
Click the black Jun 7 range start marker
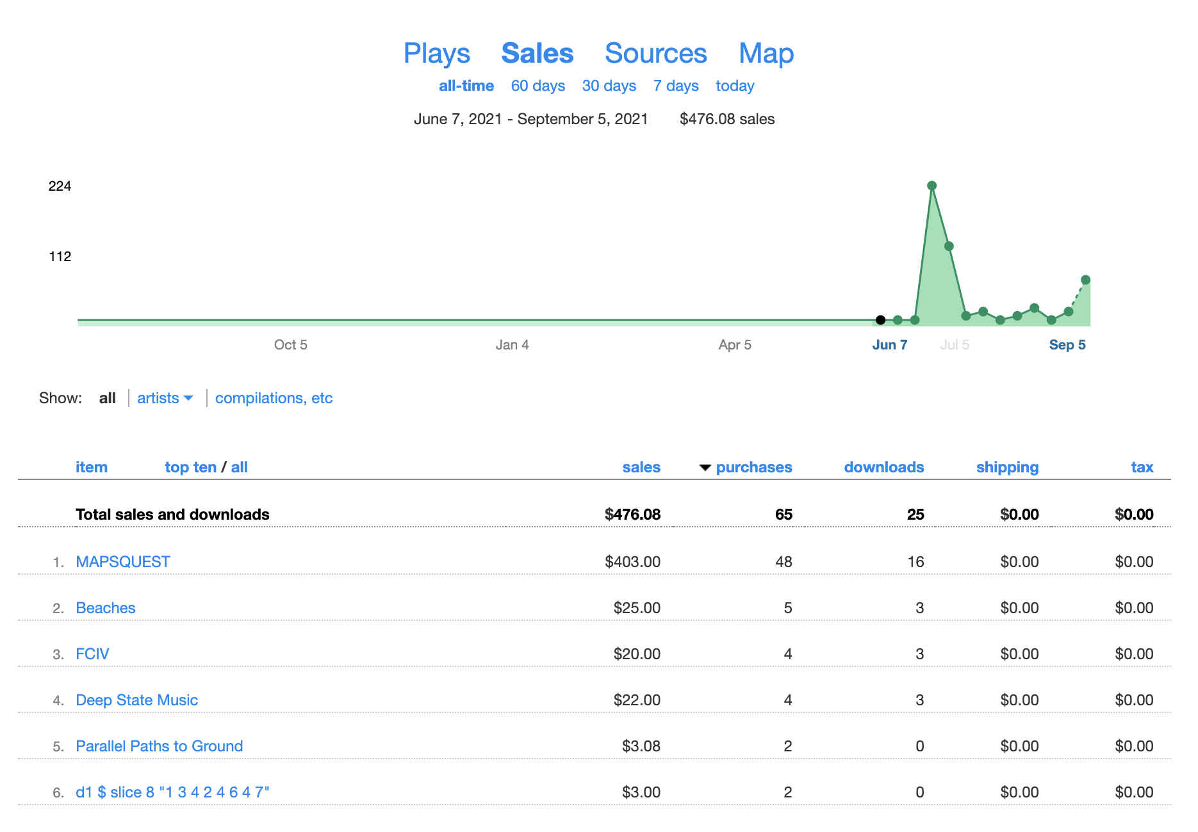tap(880, 320)
